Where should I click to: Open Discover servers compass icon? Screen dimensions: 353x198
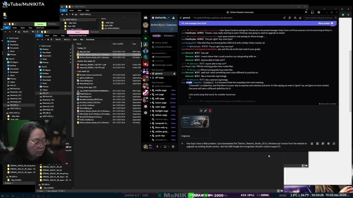click(146, 113)
